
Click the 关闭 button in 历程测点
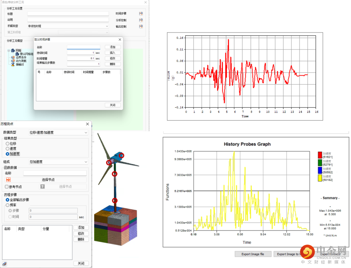(x=81, y=263)
